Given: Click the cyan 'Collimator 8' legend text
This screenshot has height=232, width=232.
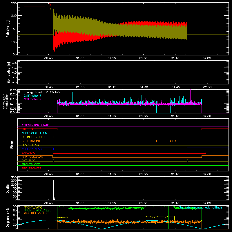Looking at the screenshot, I should (x=32, y=96).
